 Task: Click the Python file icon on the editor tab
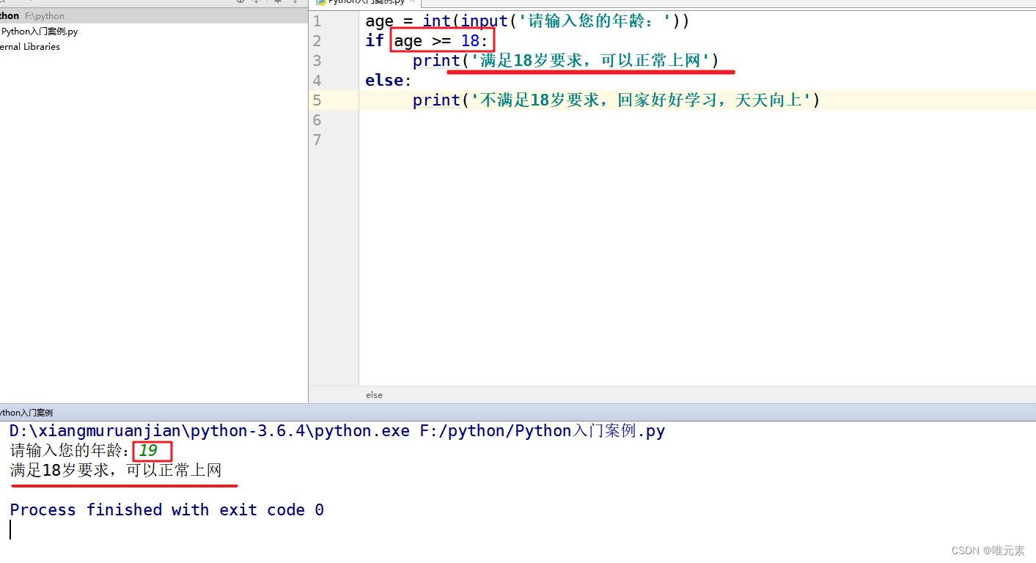(x=320, y=3)
